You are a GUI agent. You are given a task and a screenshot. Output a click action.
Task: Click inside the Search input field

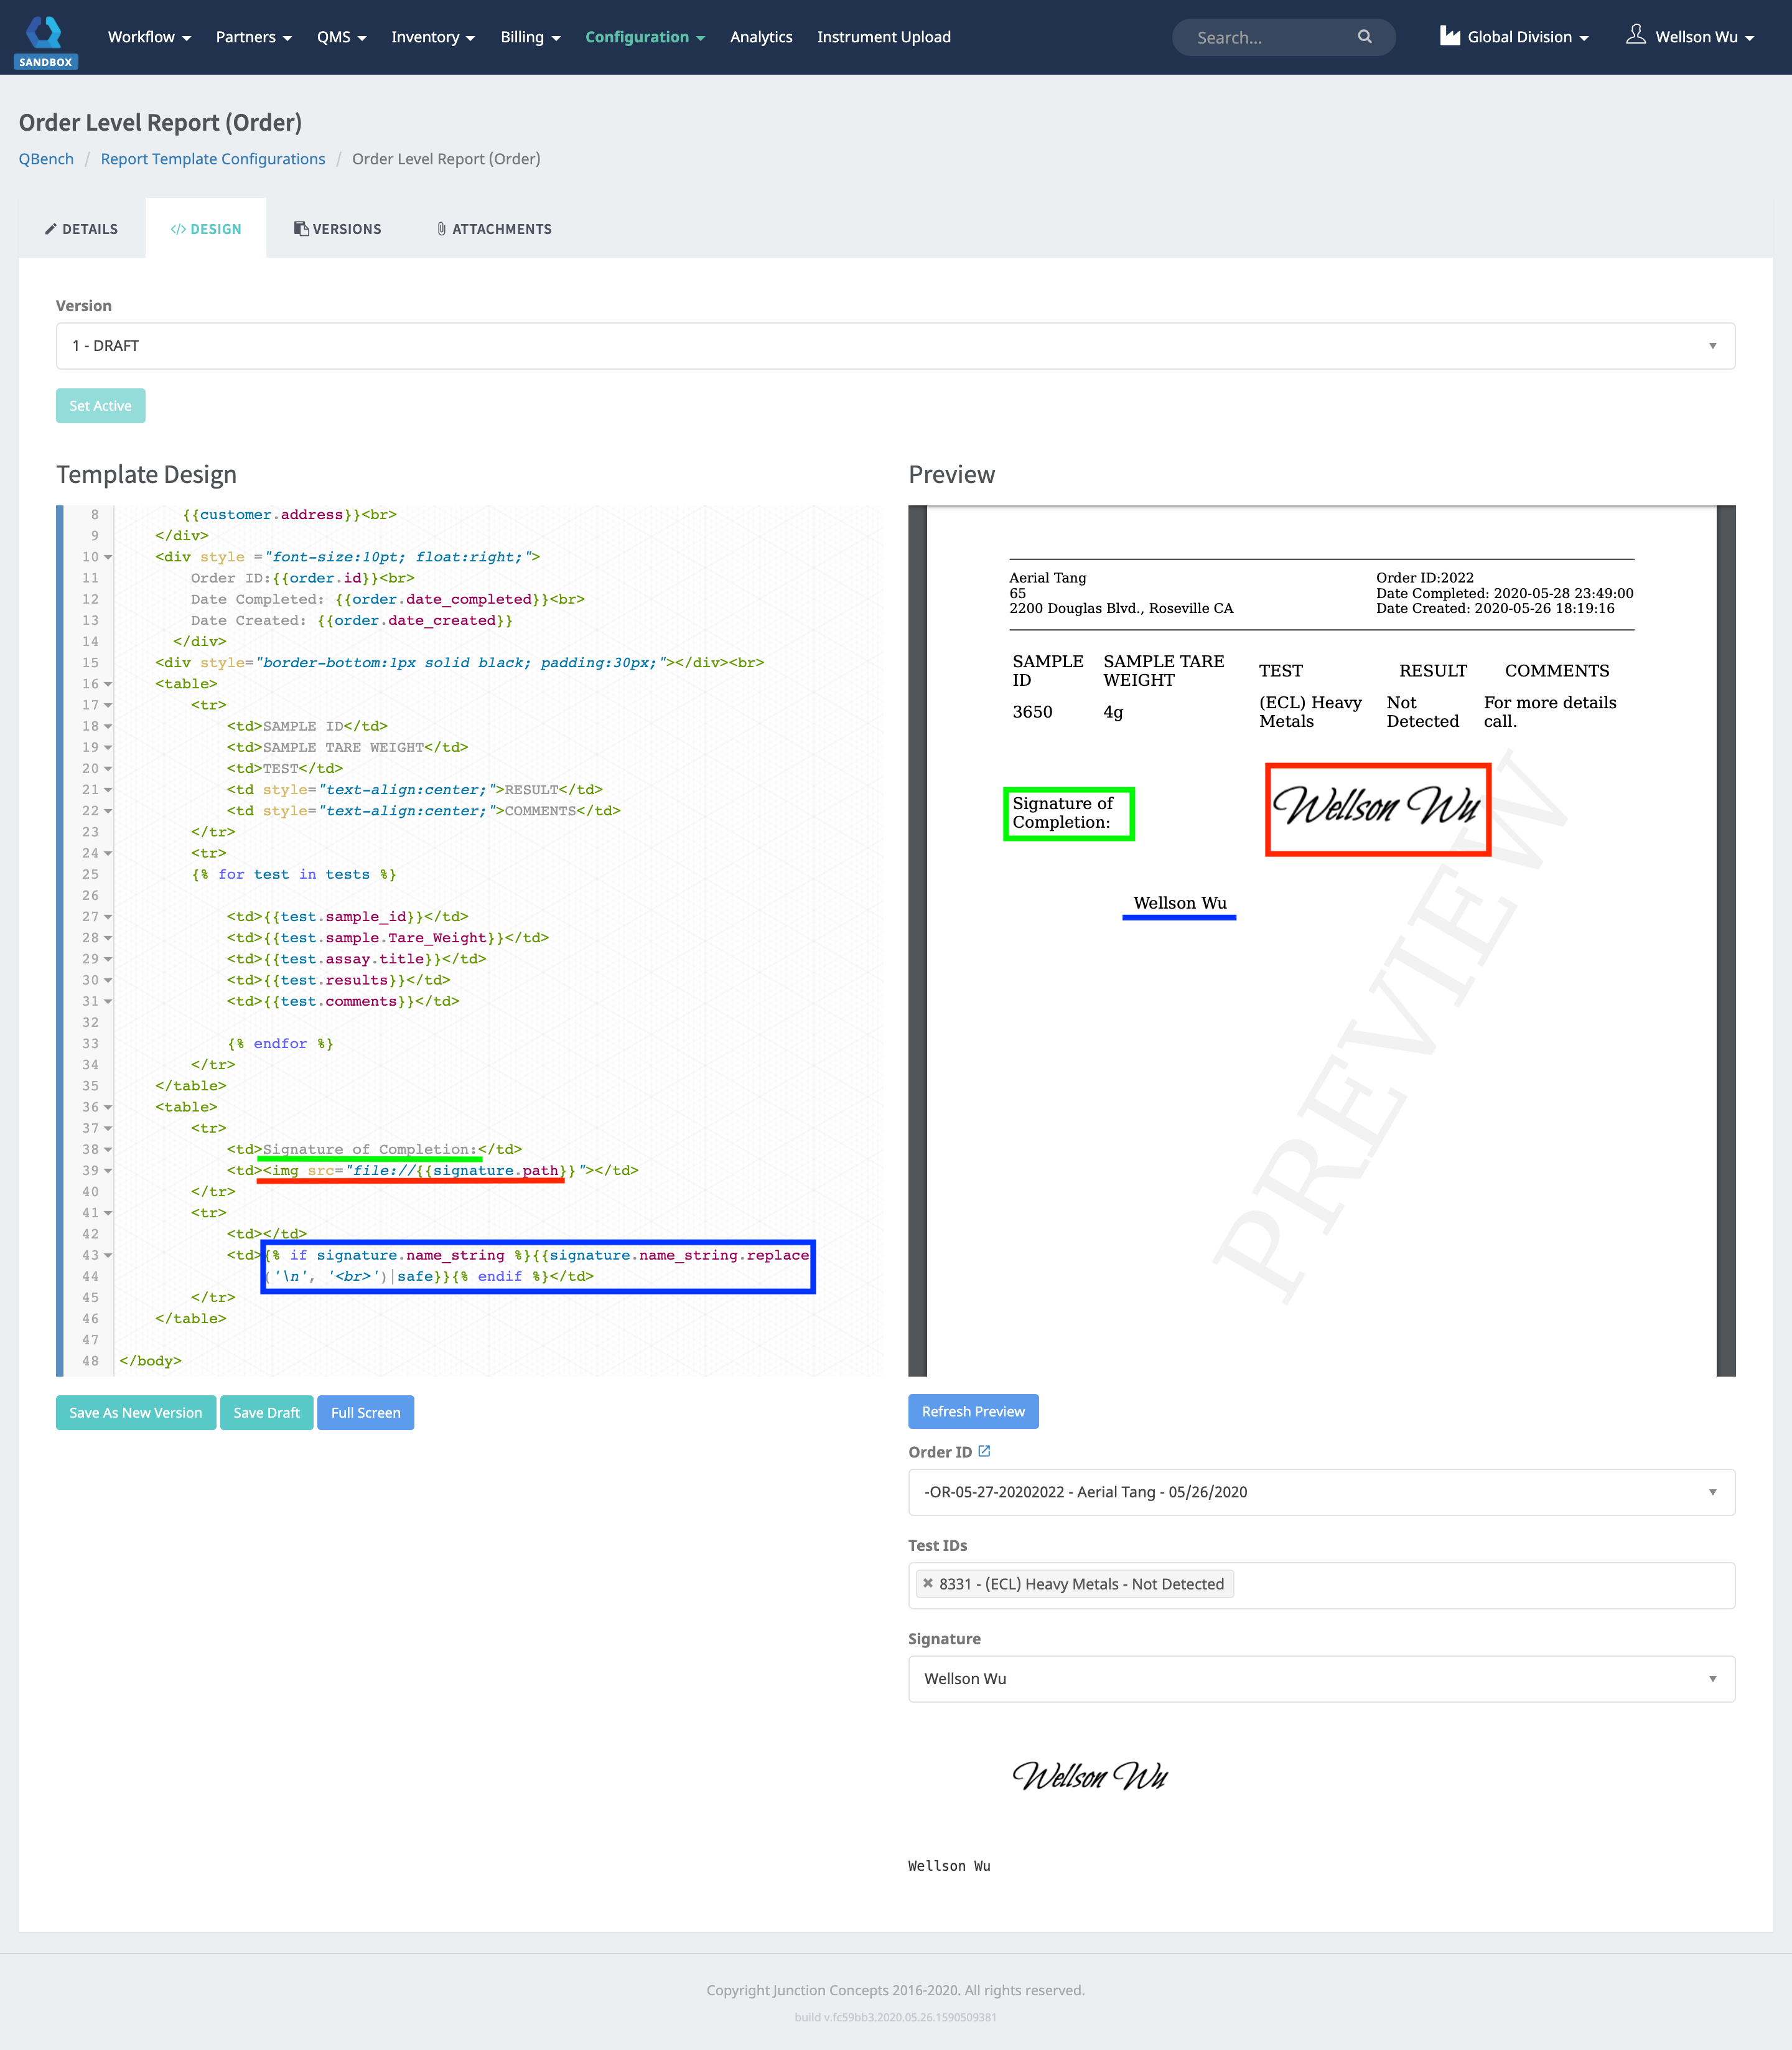1260,37
